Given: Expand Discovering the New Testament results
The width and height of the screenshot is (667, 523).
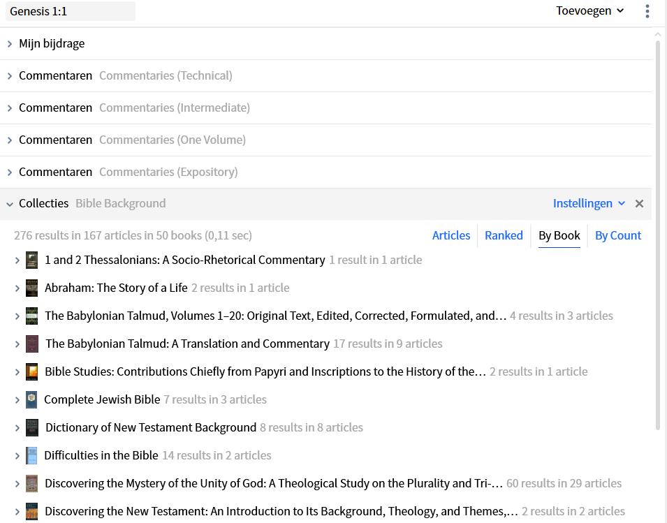Looking at the screenshot, I should (17, 512).
